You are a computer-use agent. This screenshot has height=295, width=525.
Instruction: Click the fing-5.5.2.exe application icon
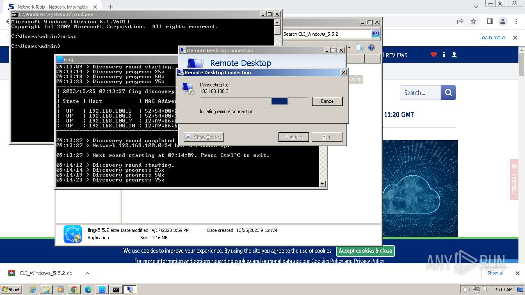tap(73, 234)
